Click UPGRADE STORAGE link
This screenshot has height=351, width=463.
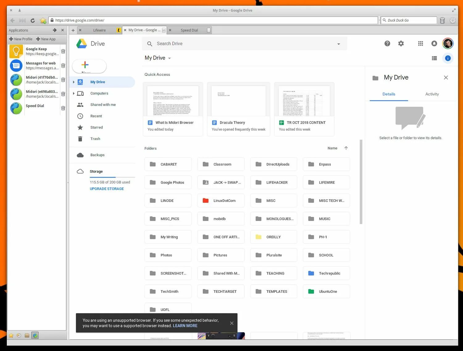click(x=107, y=189)
